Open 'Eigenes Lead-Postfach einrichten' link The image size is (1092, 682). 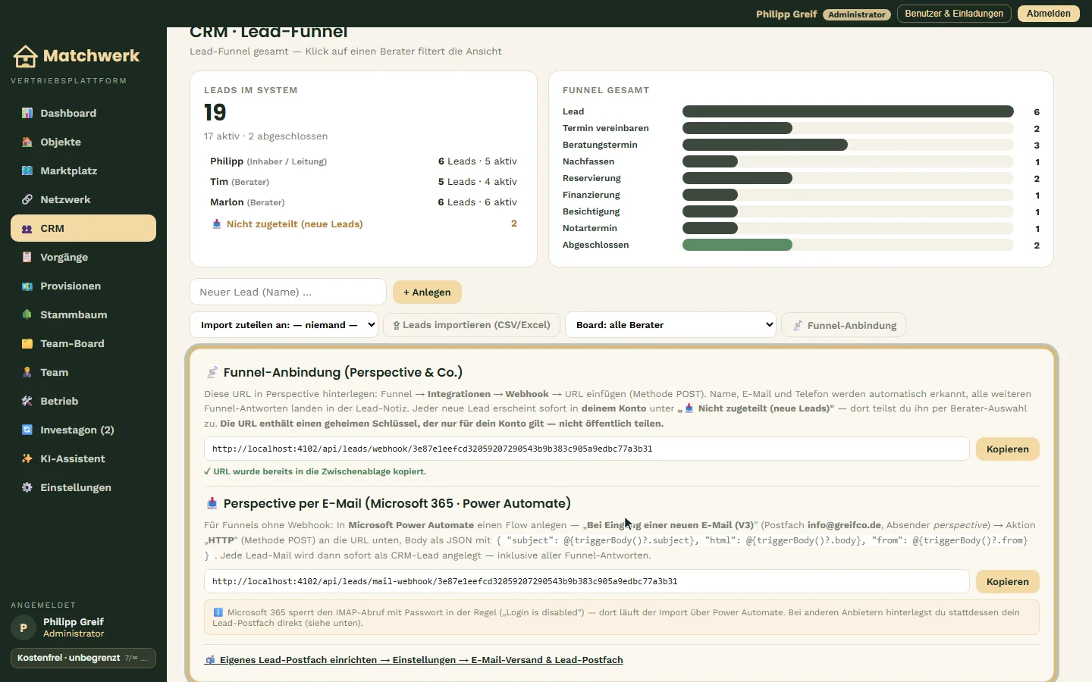(x=414, y=660)
